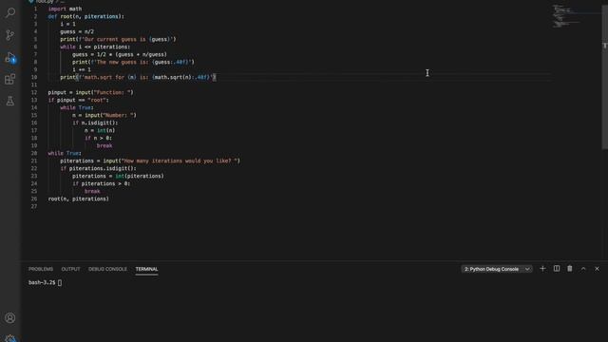Select the Terminal tab
This screenshot has width=608, height=342.
pos(146,269)
